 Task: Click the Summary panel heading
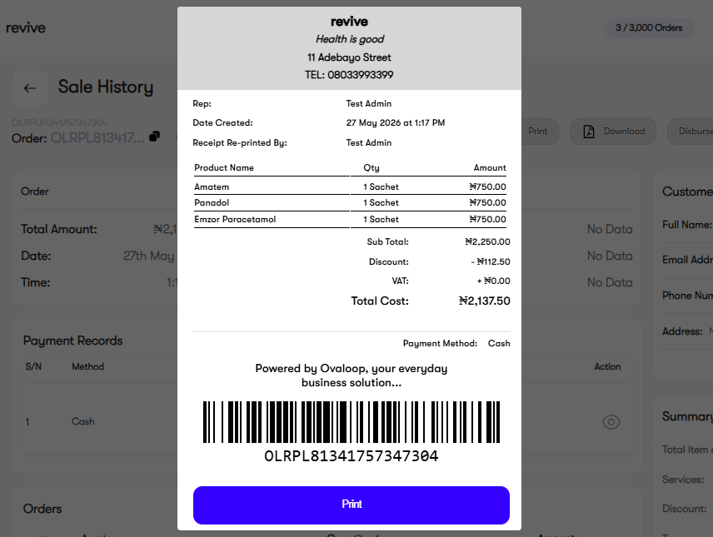point(687,416)
